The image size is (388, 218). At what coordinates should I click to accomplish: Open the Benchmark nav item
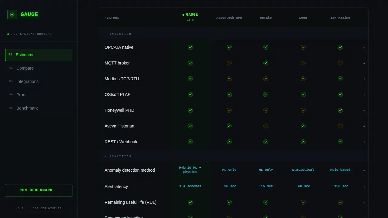39,108
